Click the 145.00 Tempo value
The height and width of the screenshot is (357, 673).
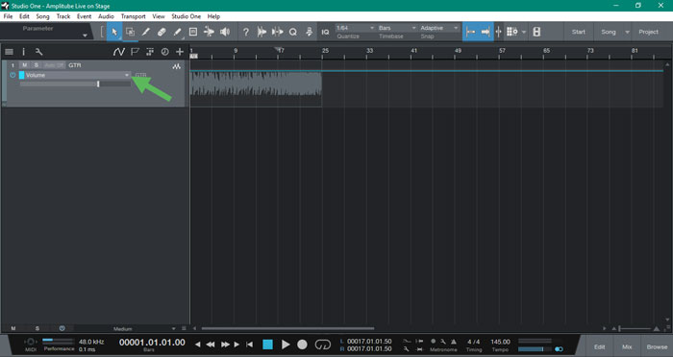click(x=500, y=342)
